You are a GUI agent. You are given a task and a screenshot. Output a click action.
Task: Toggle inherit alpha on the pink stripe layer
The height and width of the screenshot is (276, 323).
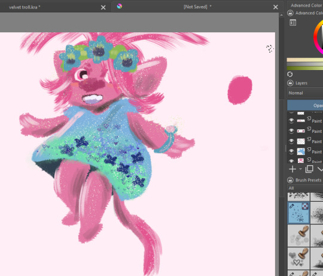(x=309, y=119)
